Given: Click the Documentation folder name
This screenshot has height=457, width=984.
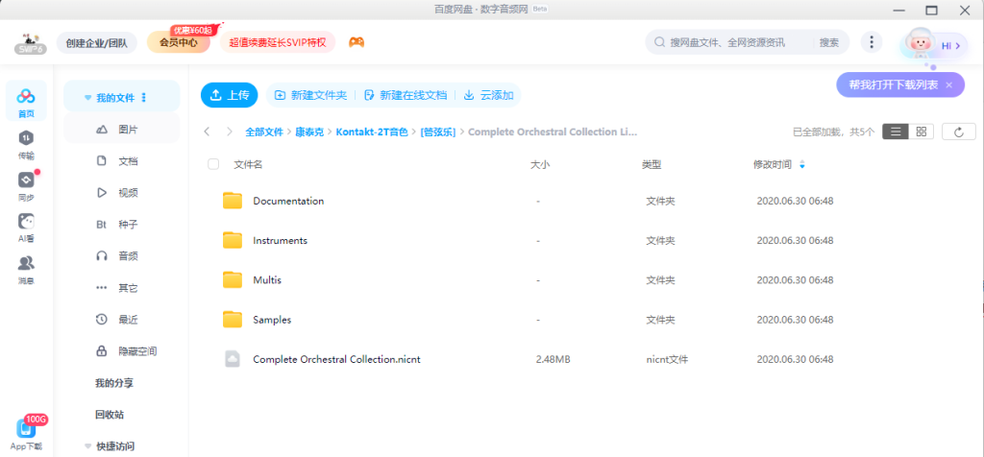Looking at the screenshot, I should (x=288, y=202).
